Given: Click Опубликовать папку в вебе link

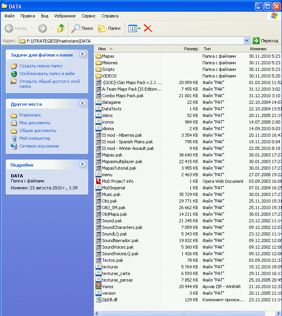Looking at the screenshot, I should (x=47, y=74).
